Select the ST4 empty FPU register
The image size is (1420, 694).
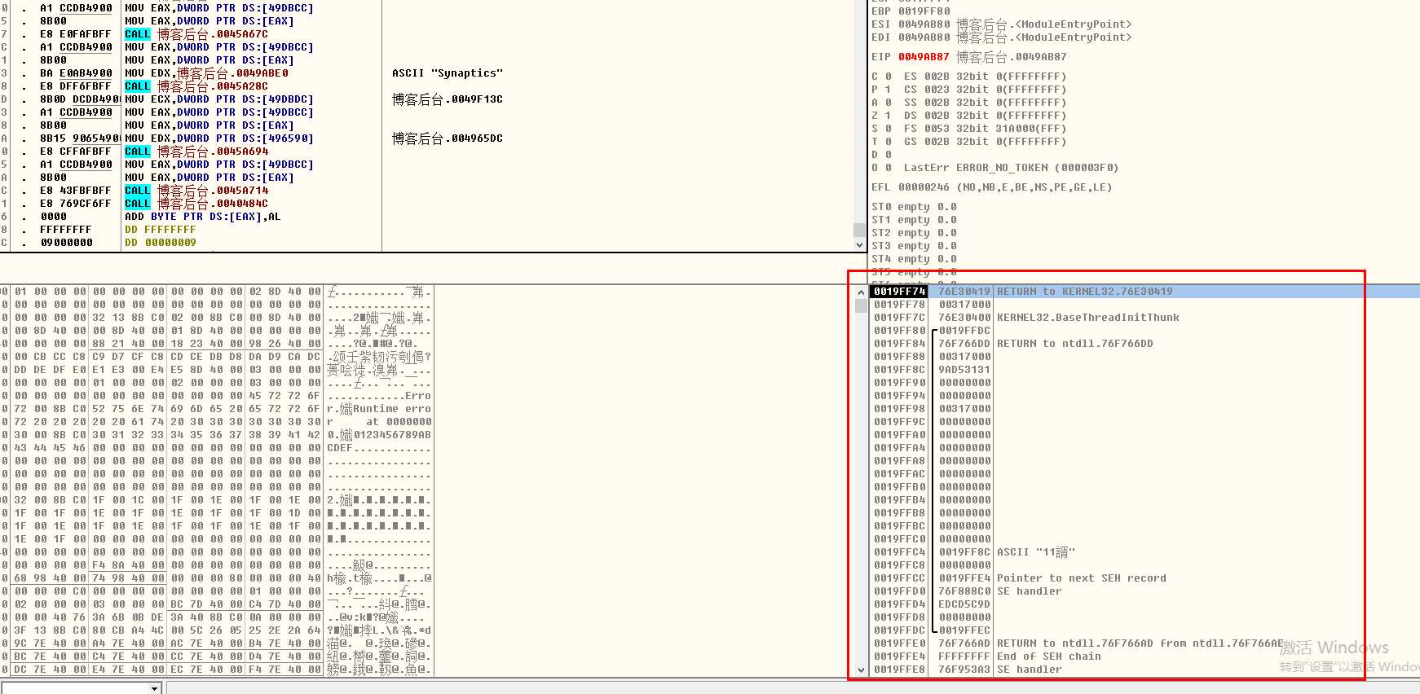914,259
